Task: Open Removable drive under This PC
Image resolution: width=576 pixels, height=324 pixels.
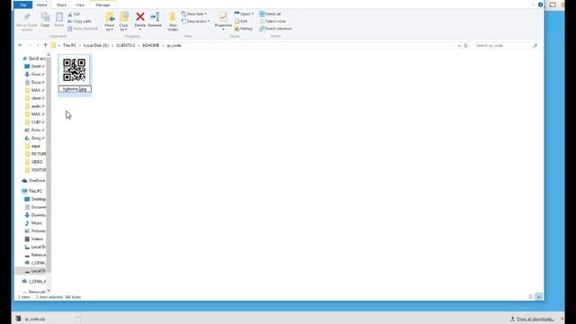Action: (x=35, y=255)
